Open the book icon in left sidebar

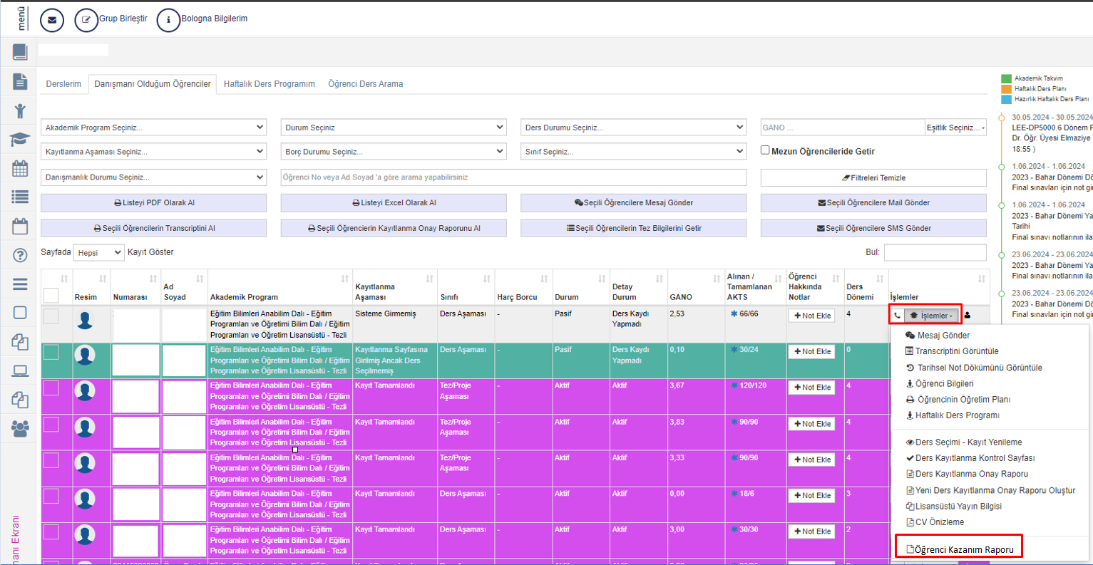pos(20,51)
